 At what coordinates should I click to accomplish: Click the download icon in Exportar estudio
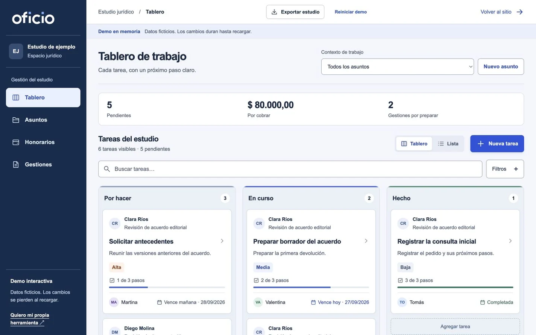[274, 12]
